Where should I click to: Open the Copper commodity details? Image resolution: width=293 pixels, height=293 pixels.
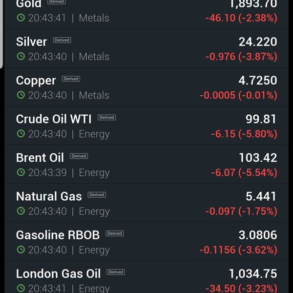[146, 87]
